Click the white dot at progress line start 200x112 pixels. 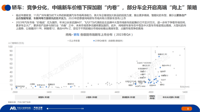[x=48, y=109]
